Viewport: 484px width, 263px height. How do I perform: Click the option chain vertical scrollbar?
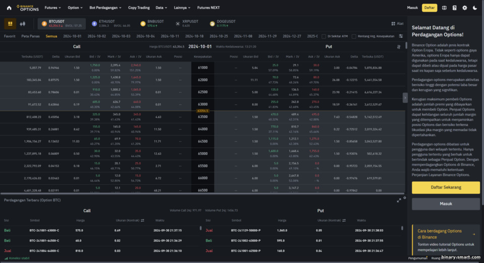tap(406, 46)
